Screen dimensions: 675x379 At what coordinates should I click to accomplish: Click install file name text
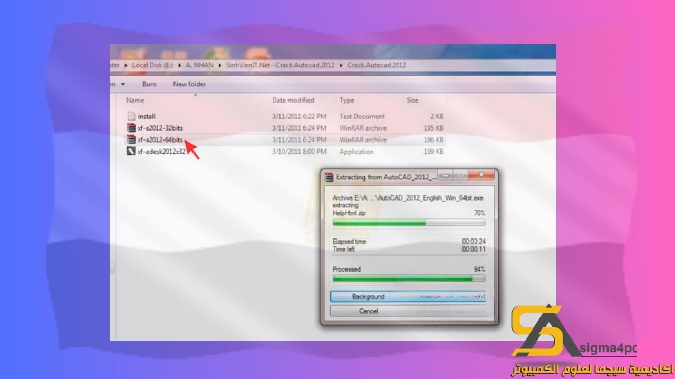coord(147,116)
